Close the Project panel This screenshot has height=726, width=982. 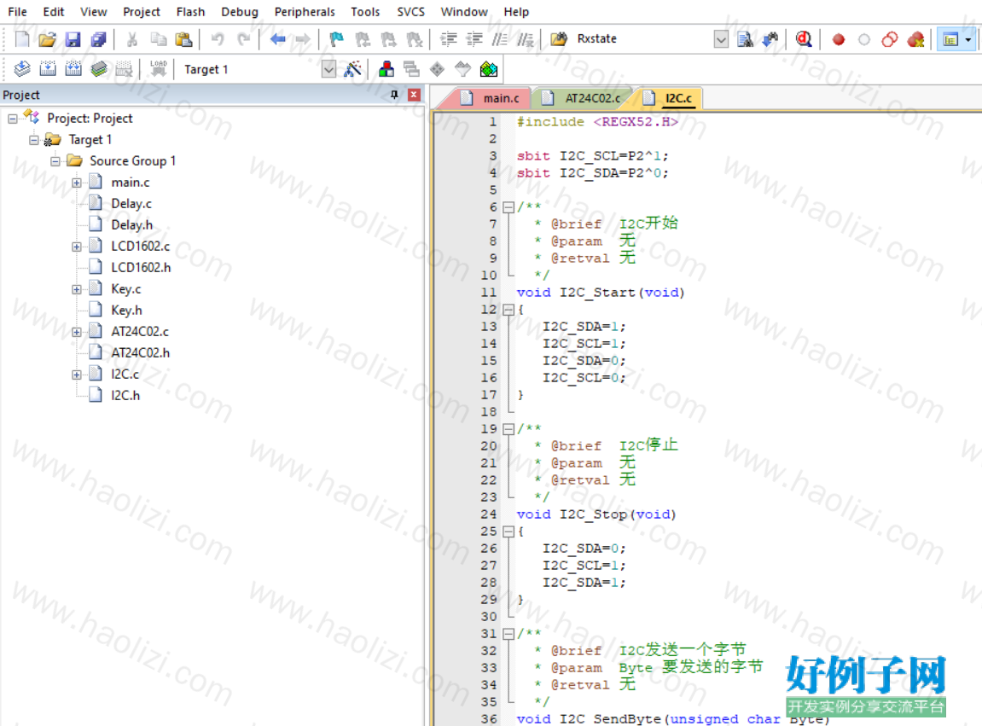(414, 95)
